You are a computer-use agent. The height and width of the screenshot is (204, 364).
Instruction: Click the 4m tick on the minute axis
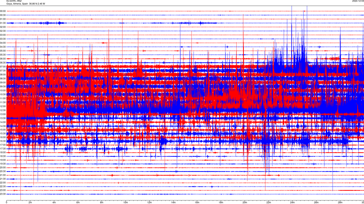click(54, 202)
